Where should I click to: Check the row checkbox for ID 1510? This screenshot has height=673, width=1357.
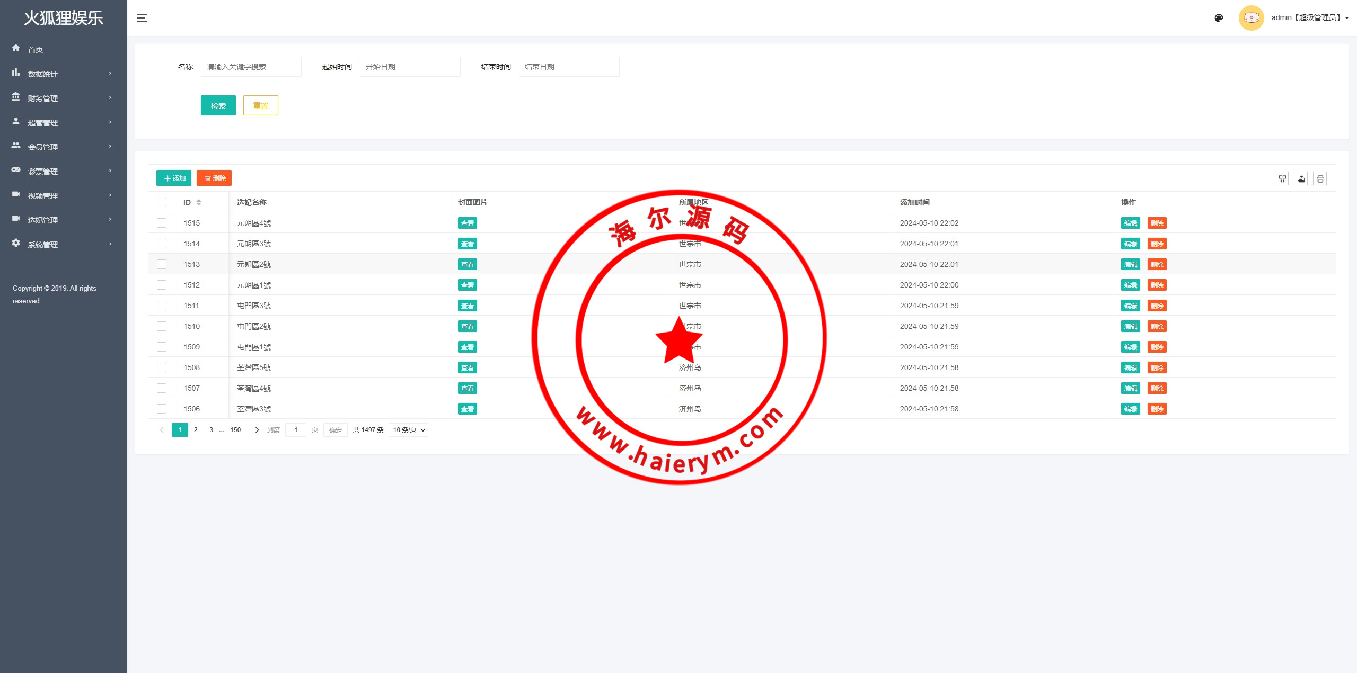click(162, 326)
